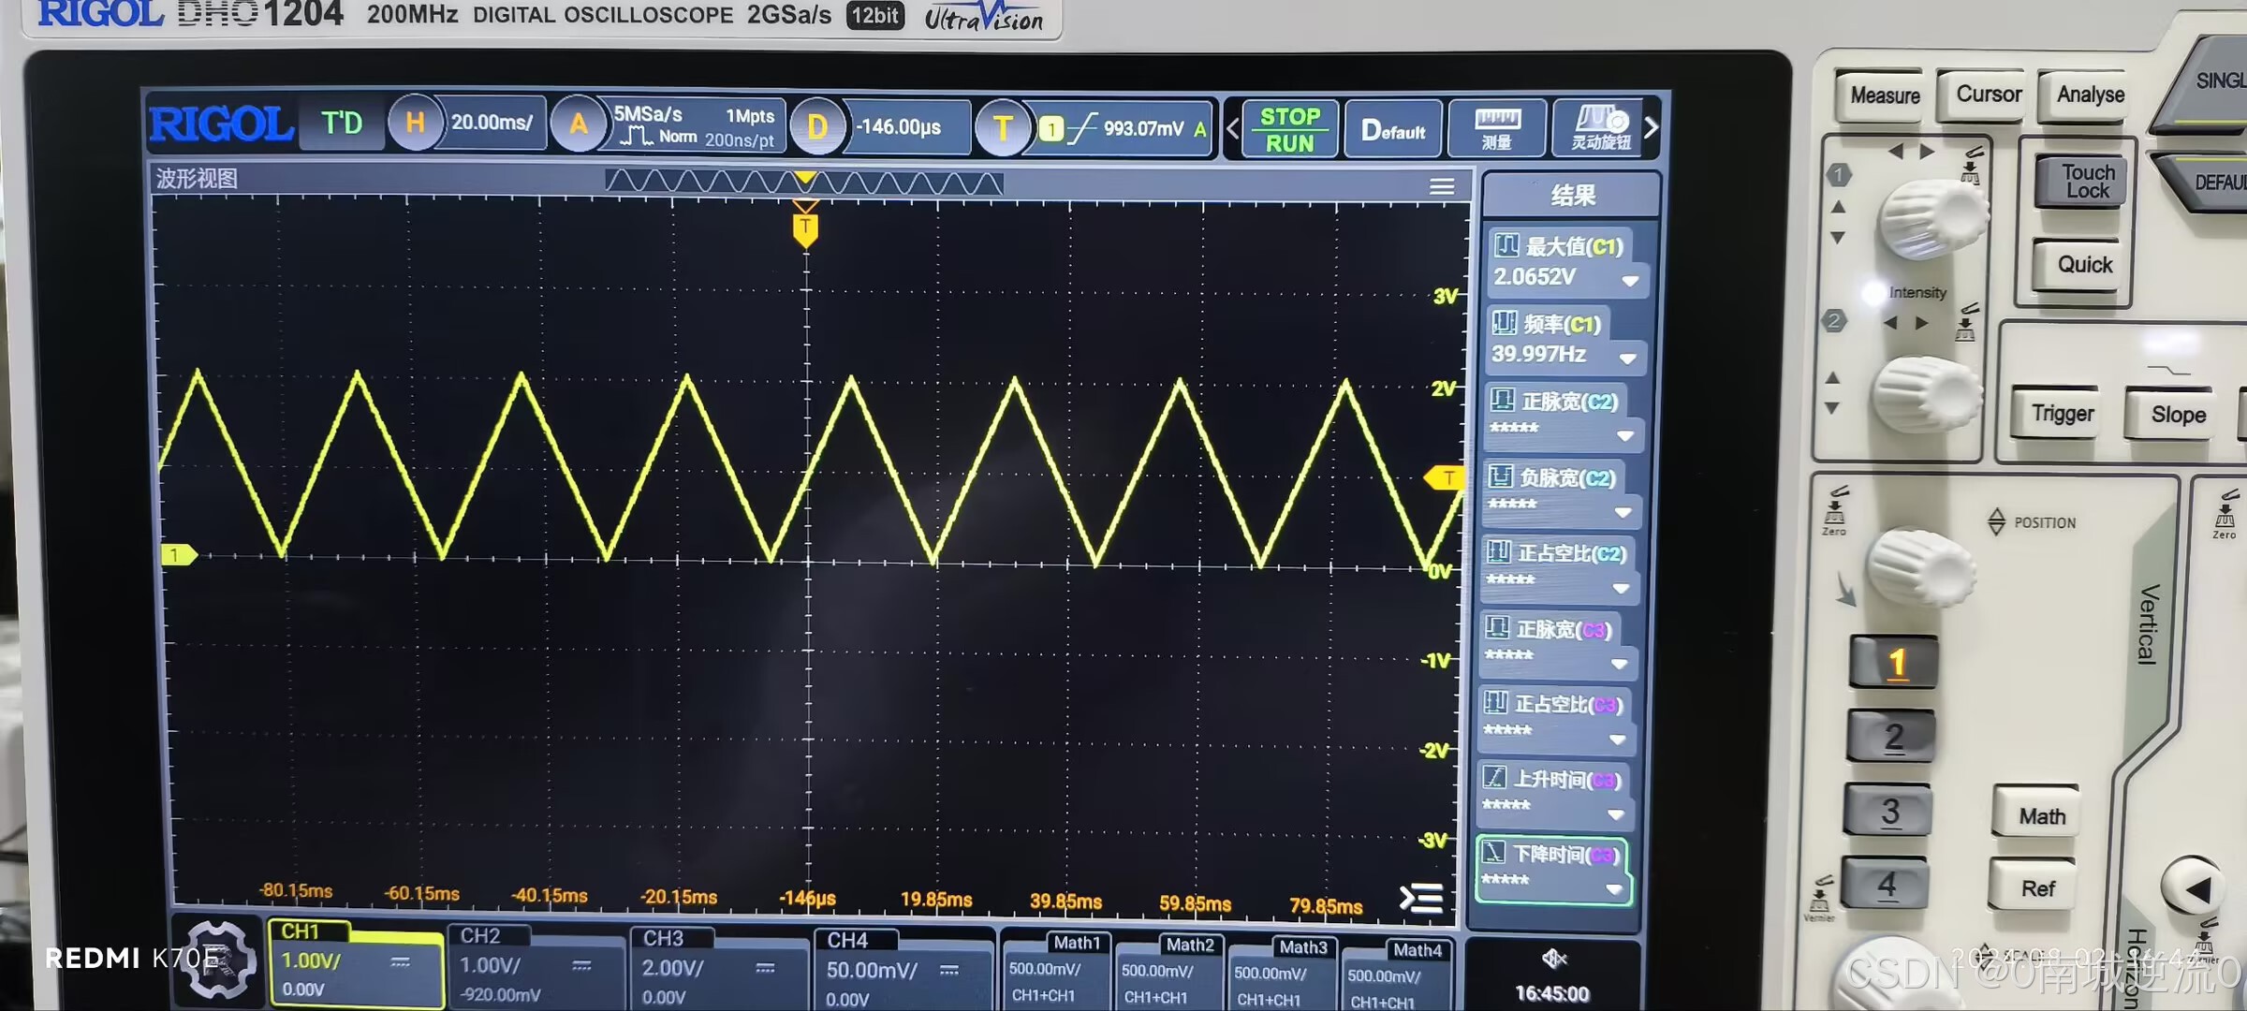The image size is (2247, 1011).
Task: Tap delay D icon
Action: 817,126
